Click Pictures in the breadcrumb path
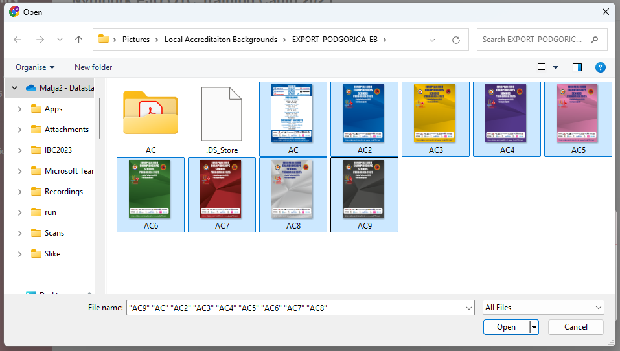This screenshot has width=620, height=351. [x=136, y=40]
